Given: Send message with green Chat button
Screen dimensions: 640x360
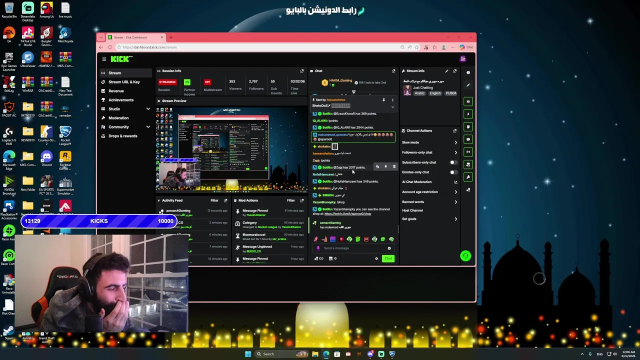Looking at the screenshot, I should point(388,258).
